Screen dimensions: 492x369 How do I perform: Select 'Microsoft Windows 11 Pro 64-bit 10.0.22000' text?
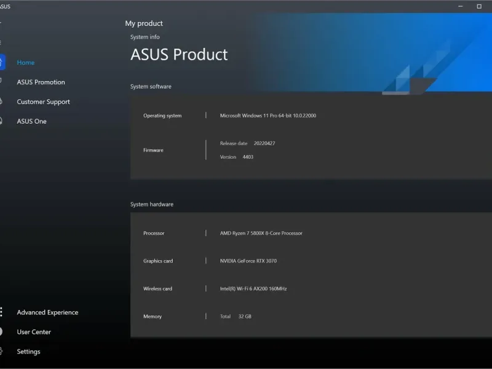tap(268, 116)
